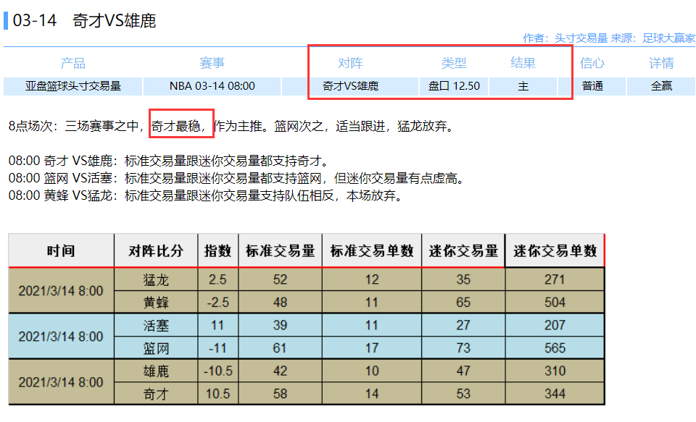
Task: Select the 赛事 column header
Action: tap(212, 63)
